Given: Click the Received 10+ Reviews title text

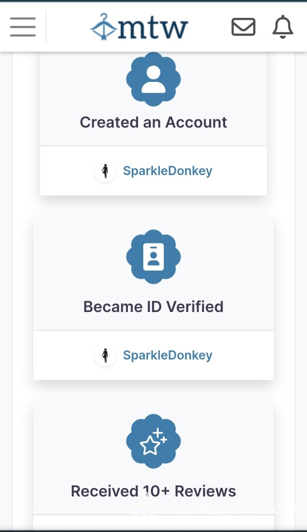Looking at the screenshot, I should (153, 491).
